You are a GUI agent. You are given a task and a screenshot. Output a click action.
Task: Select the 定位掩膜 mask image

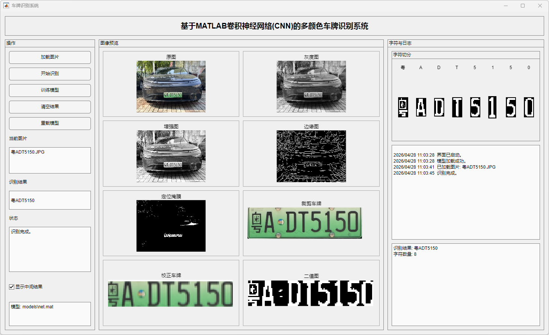(171, 226)
